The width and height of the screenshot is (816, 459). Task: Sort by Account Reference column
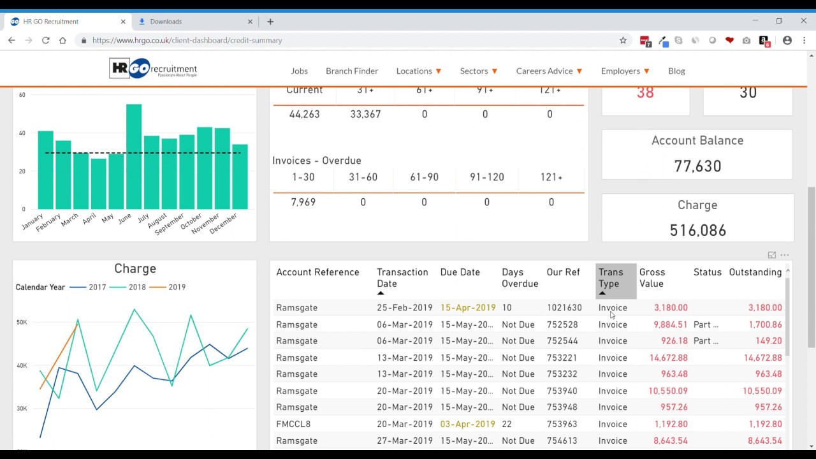(317, 272)
